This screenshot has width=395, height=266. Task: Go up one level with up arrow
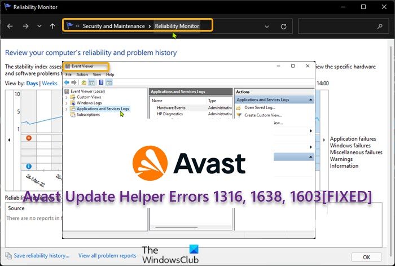52,26
